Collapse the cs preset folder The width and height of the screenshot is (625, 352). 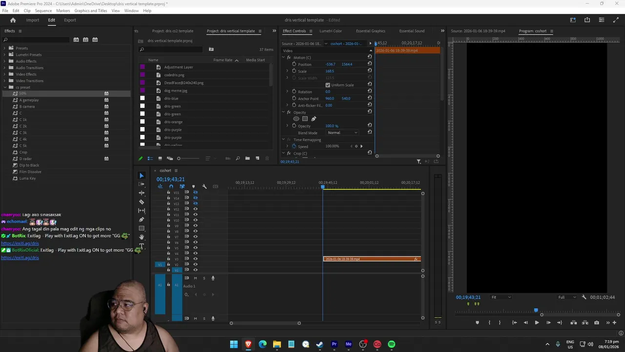(x=4, y=87)
